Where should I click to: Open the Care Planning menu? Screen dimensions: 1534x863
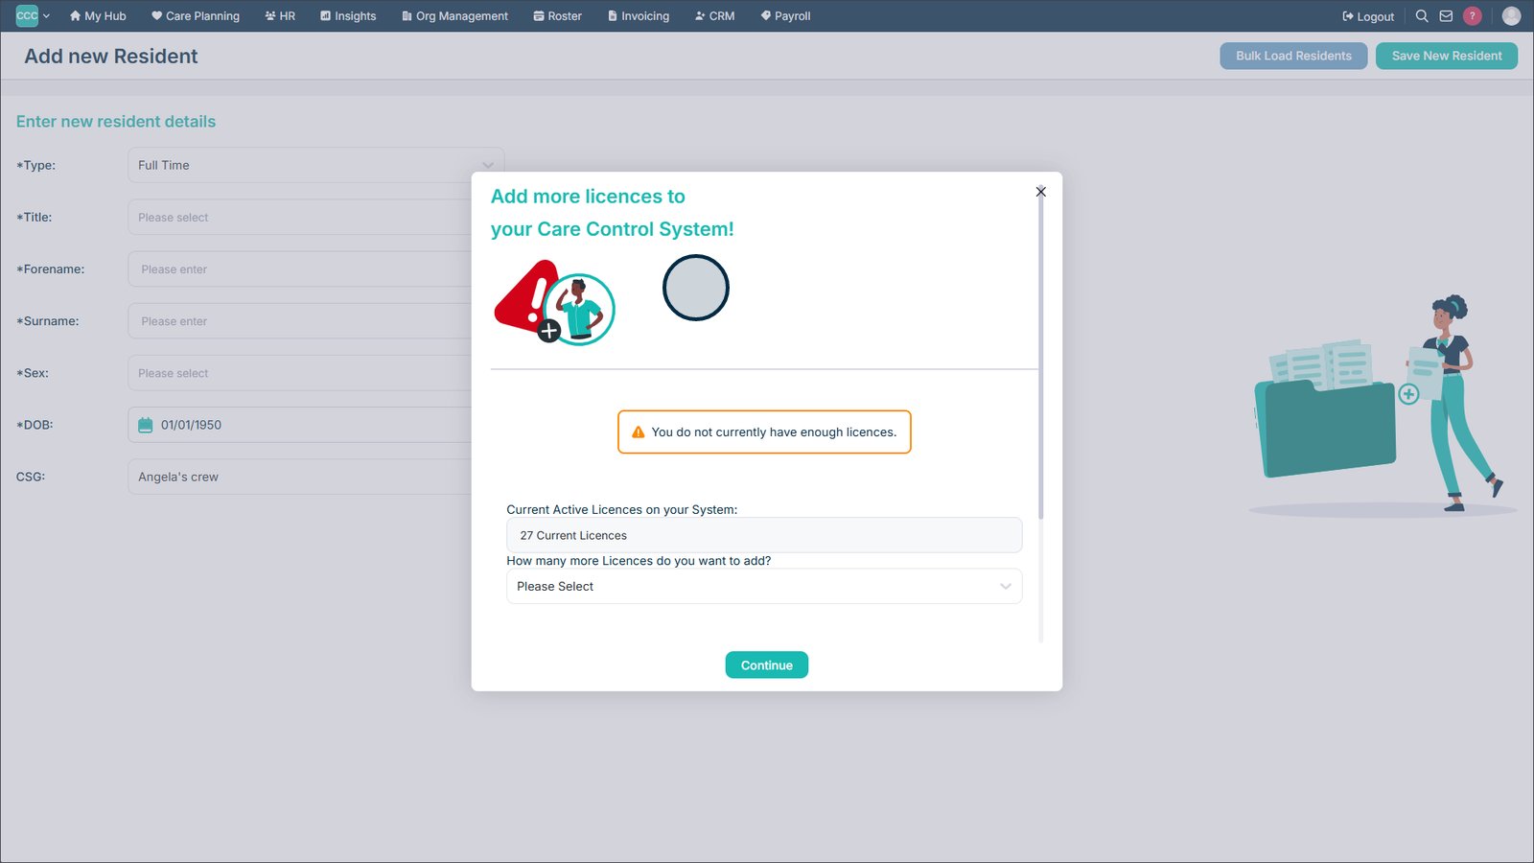point(196,16)
